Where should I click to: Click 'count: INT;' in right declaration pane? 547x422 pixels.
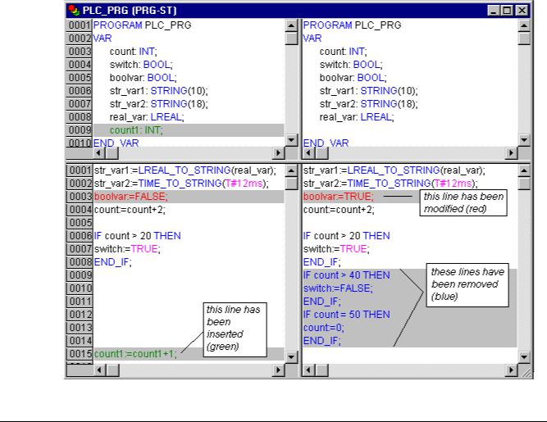pyautogui.click(x=344, y=52)
